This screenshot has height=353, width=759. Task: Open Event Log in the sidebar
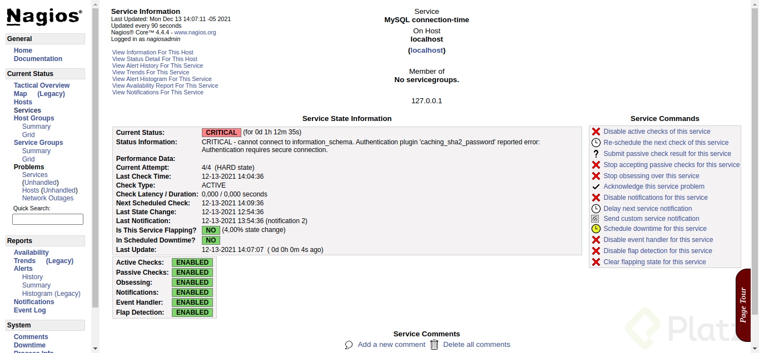pos(30,310)
